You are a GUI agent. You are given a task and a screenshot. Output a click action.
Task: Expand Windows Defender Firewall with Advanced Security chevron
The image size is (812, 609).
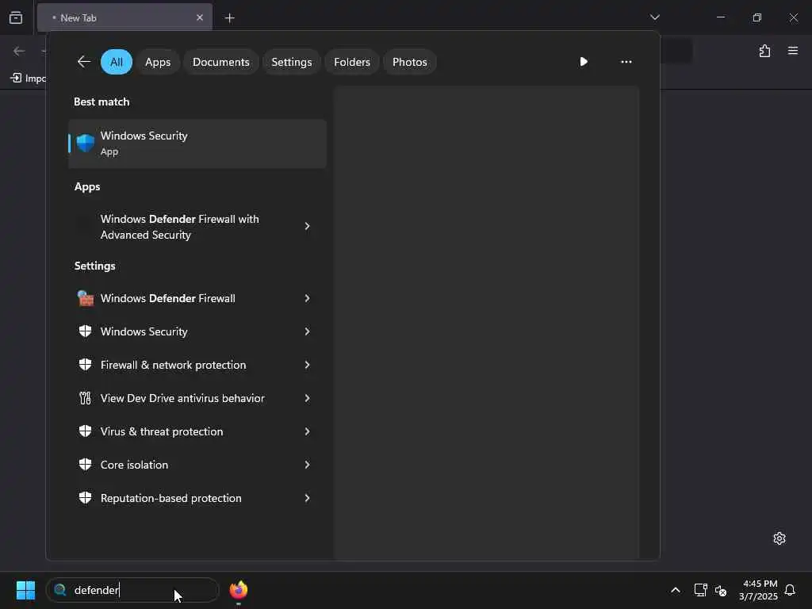307,226
